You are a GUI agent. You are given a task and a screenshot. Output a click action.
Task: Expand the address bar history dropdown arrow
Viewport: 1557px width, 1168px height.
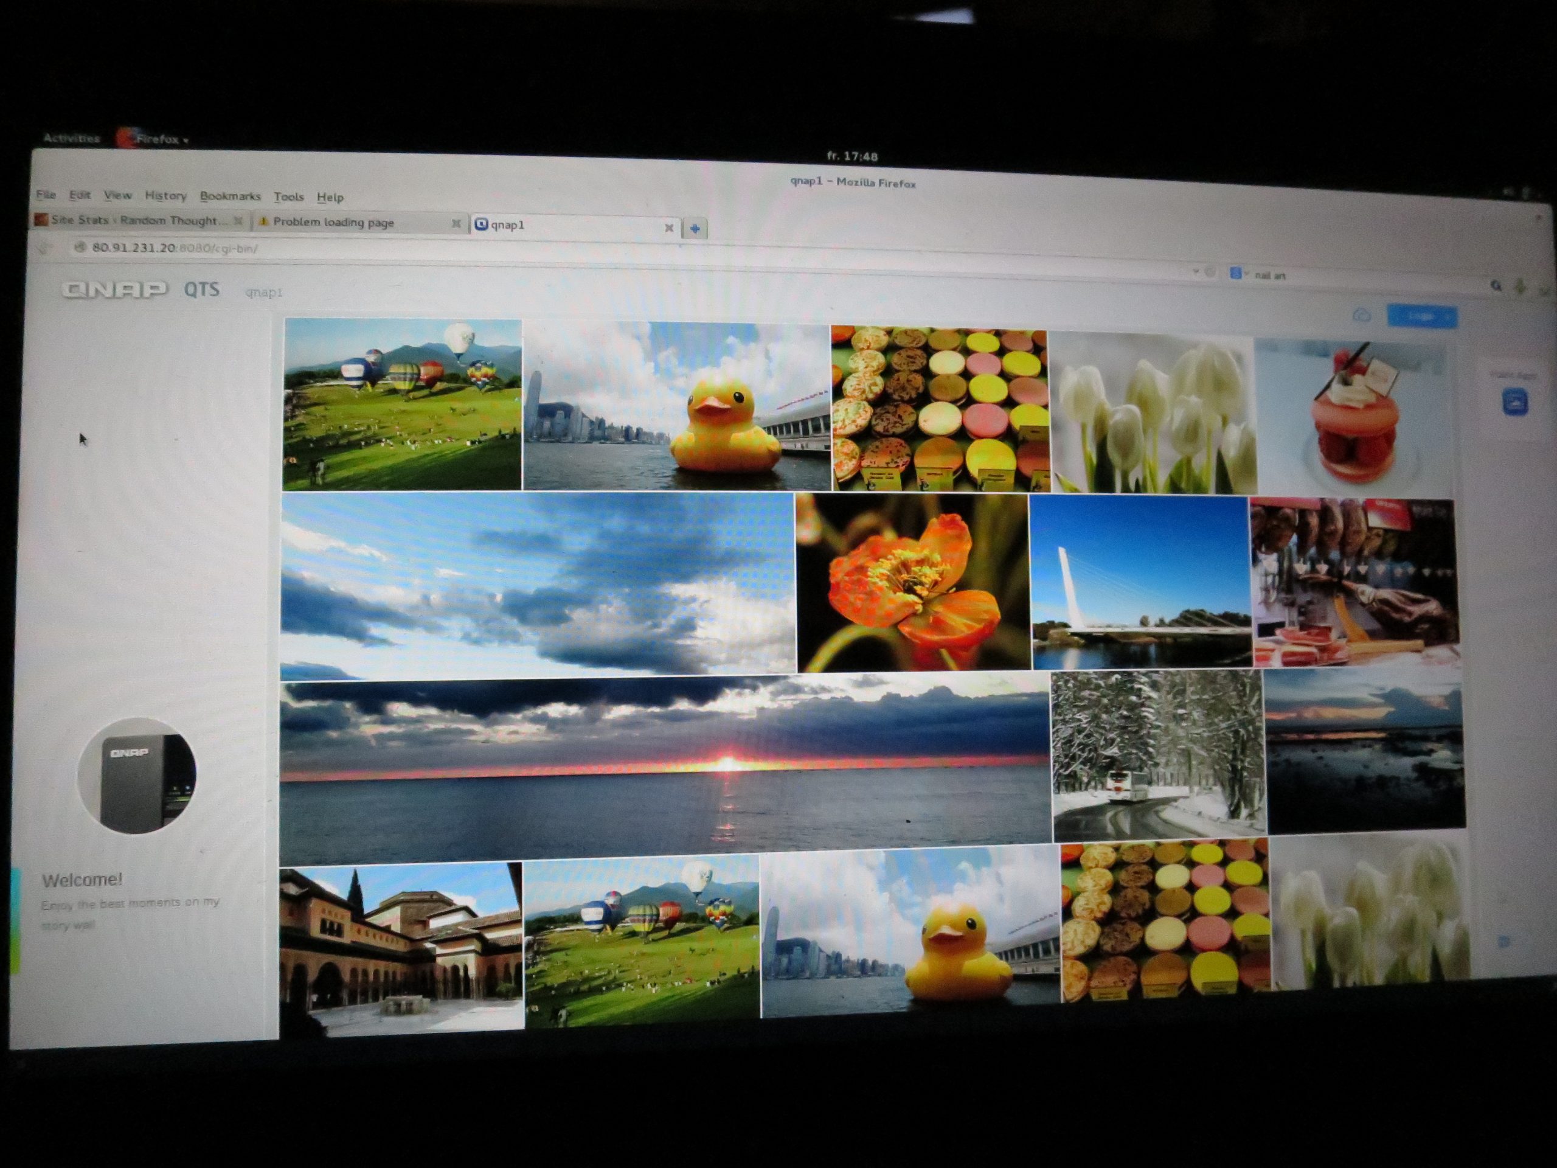[x=1195, y=271]
